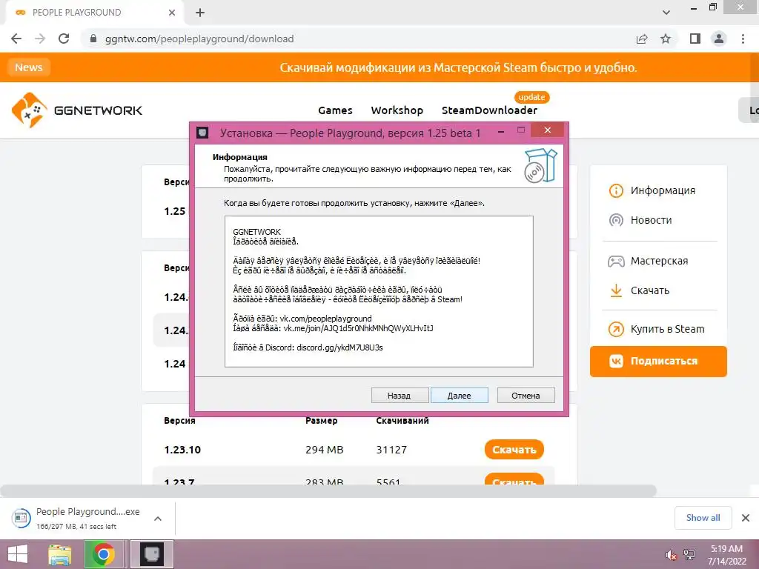Click the arrow icon beside Купить в Steam
Image resolution: width=759 pixels, height=569 pixels.
(616, 330)
